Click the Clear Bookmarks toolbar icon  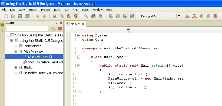click(x=132, y=16)
